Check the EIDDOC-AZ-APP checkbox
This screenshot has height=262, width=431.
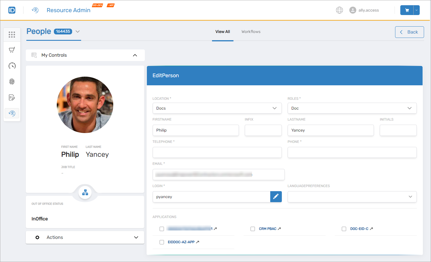[x=162, y=242]
